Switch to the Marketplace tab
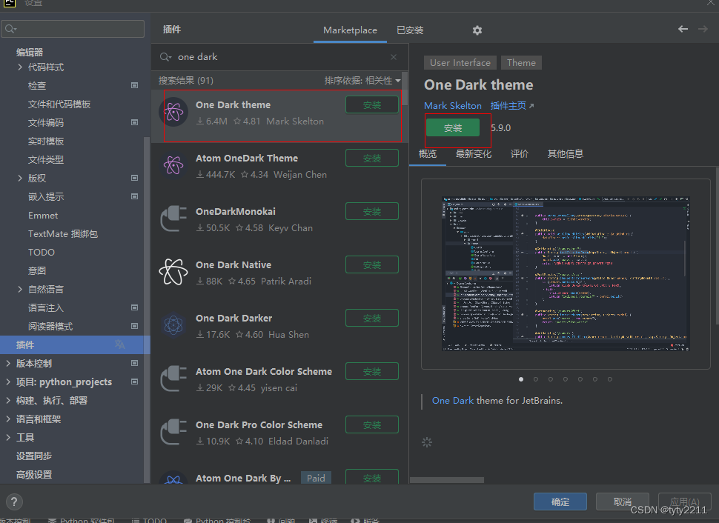 coord(350,30)
